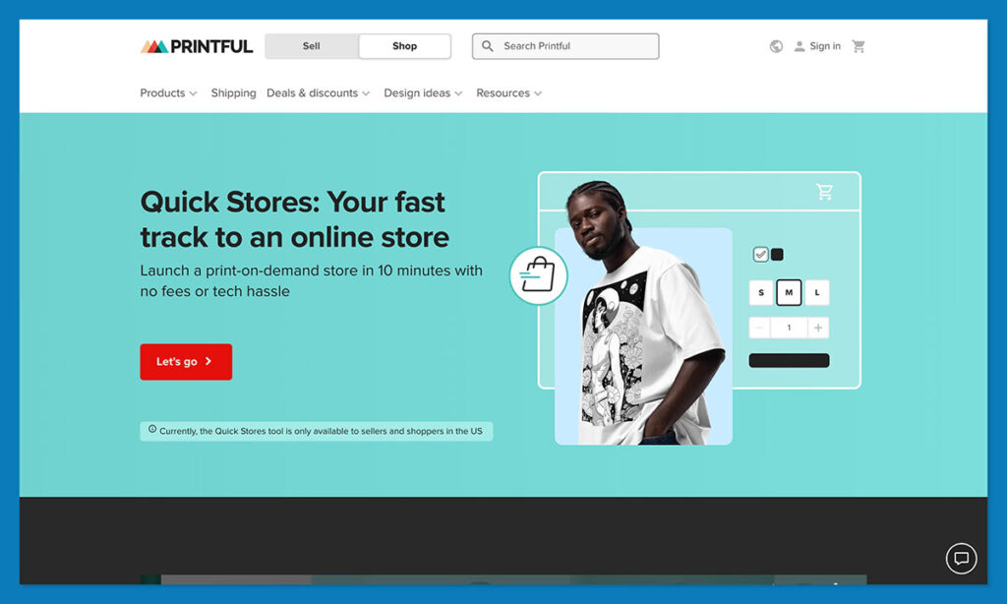The width and height of the screenshot is (1007, 604).
Task: Click the shopping bag circle icon
Action: [x=538, y=275]
